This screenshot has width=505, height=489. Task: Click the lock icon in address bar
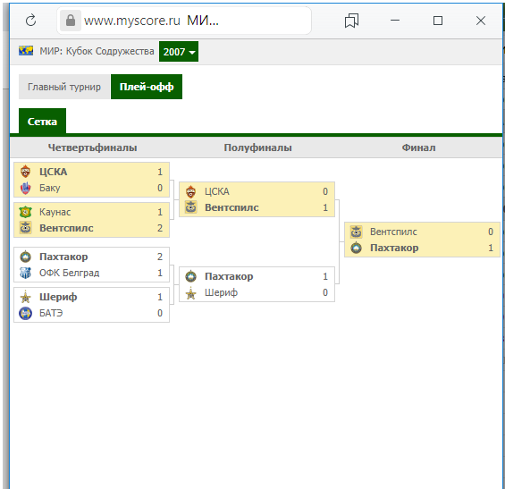(71, 21)
